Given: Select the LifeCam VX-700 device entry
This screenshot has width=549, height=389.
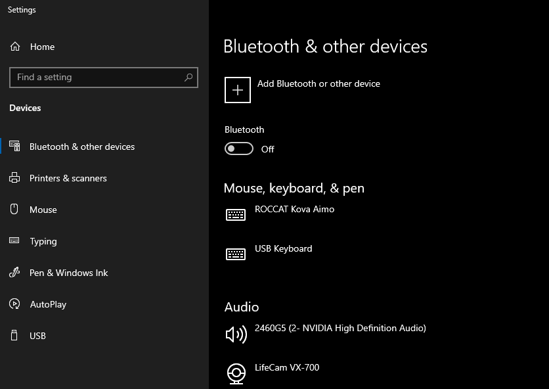Looking at the screenshot, I should click(x=286, y=368).
